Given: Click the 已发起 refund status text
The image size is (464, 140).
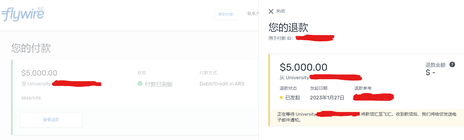Looking at the screenshot, I should 293,98.
